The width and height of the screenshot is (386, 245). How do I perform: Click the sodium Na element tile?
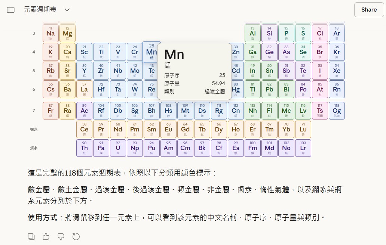(x=50, y=33)
